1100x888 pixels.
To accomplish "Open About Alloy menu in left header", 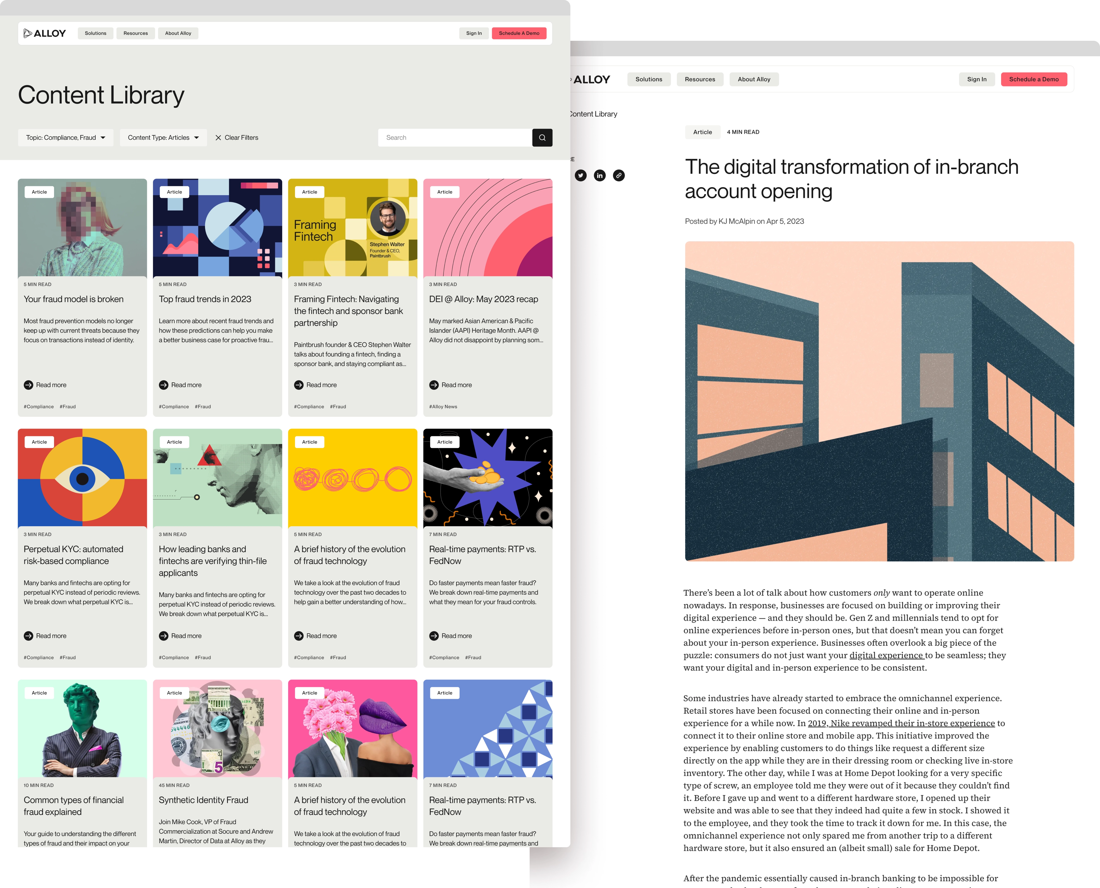I will tap(178, 33).
